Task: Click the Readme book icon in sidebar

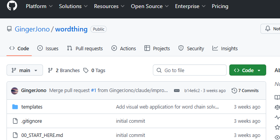Action: (x=277, y=97)
